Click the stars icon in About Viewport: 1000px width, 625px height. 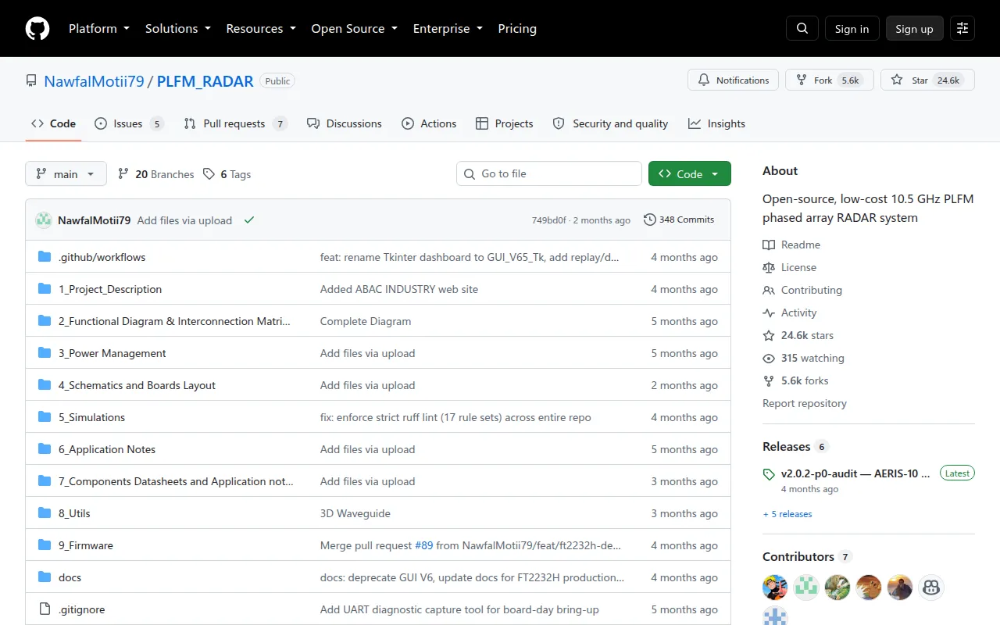pyautogui.click(x=769, y=335)
